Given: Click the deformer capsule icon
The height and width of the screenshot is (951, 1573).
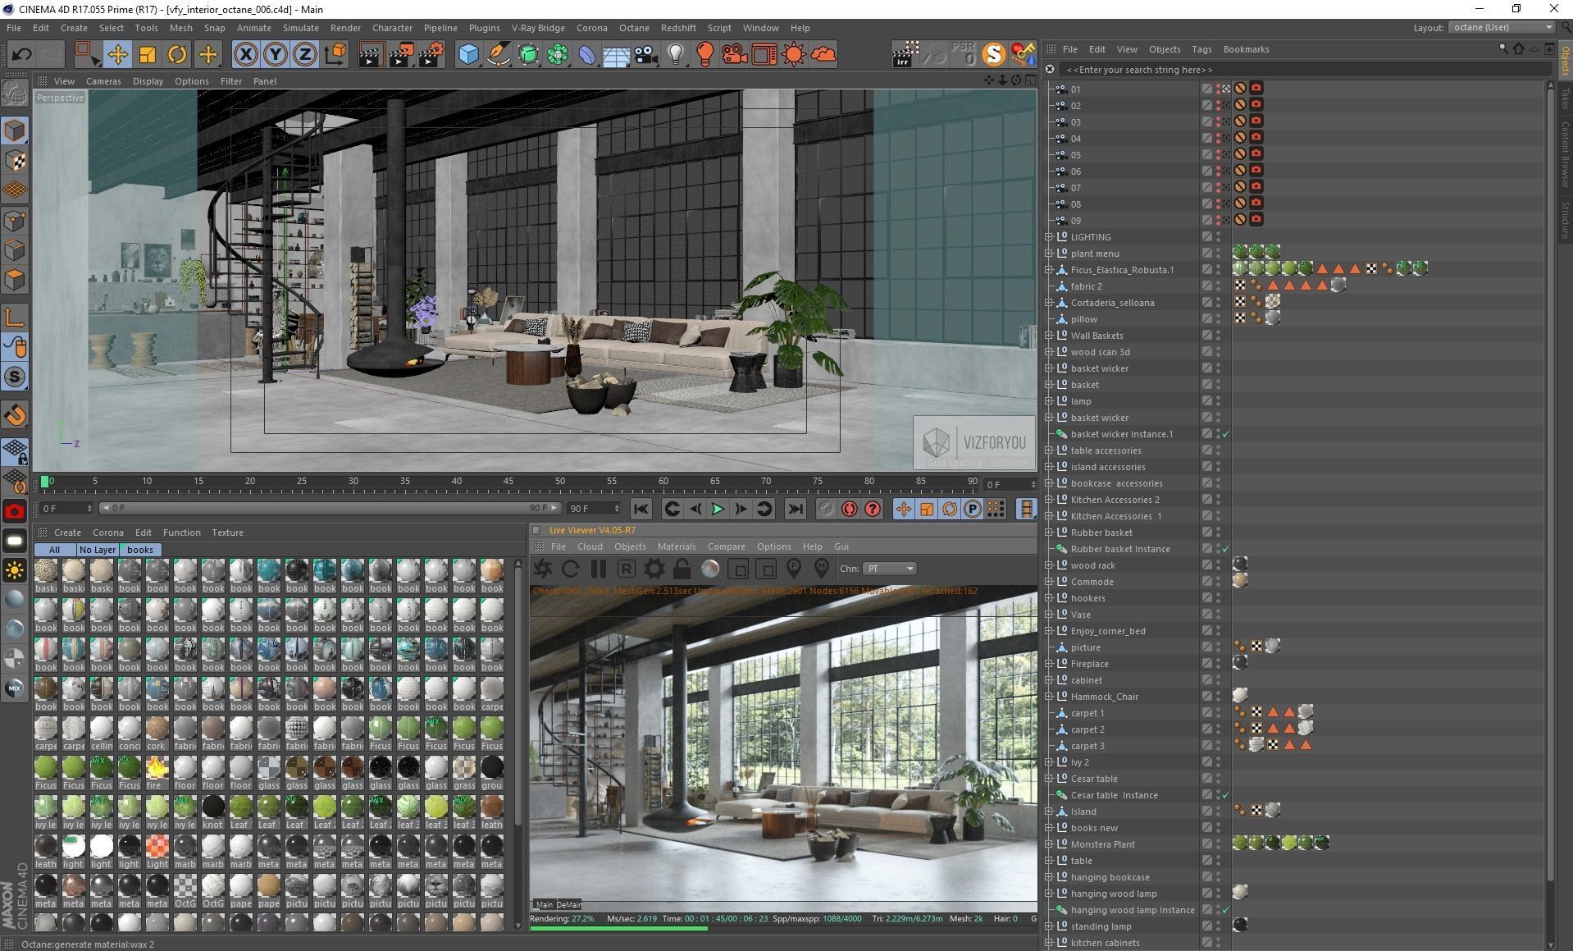Looking at the screenshot, I should pyautogui.click(x=587, y=55).
